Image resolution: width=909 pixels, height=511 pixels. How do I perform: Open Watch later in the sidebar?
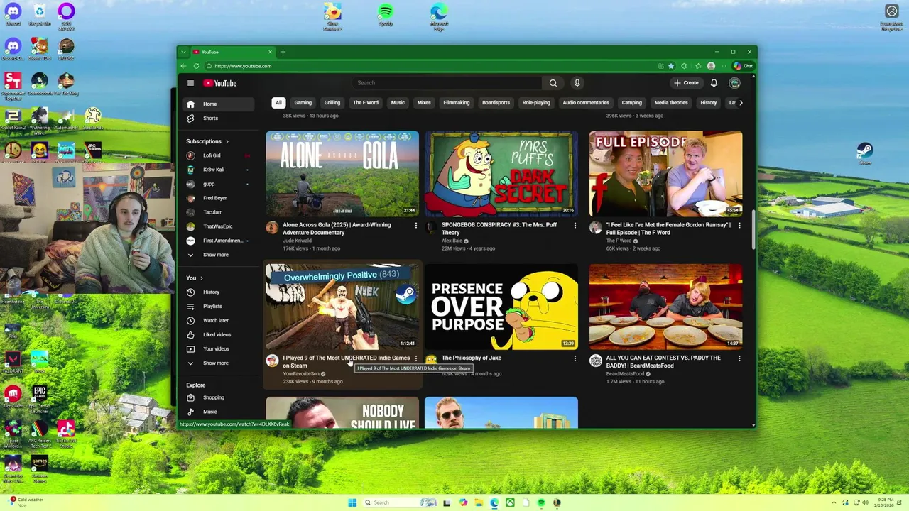click(x=217, y=321)
